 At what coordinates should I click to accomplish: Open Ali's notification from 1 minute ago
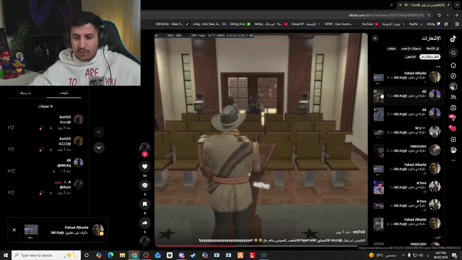(407, 95)
